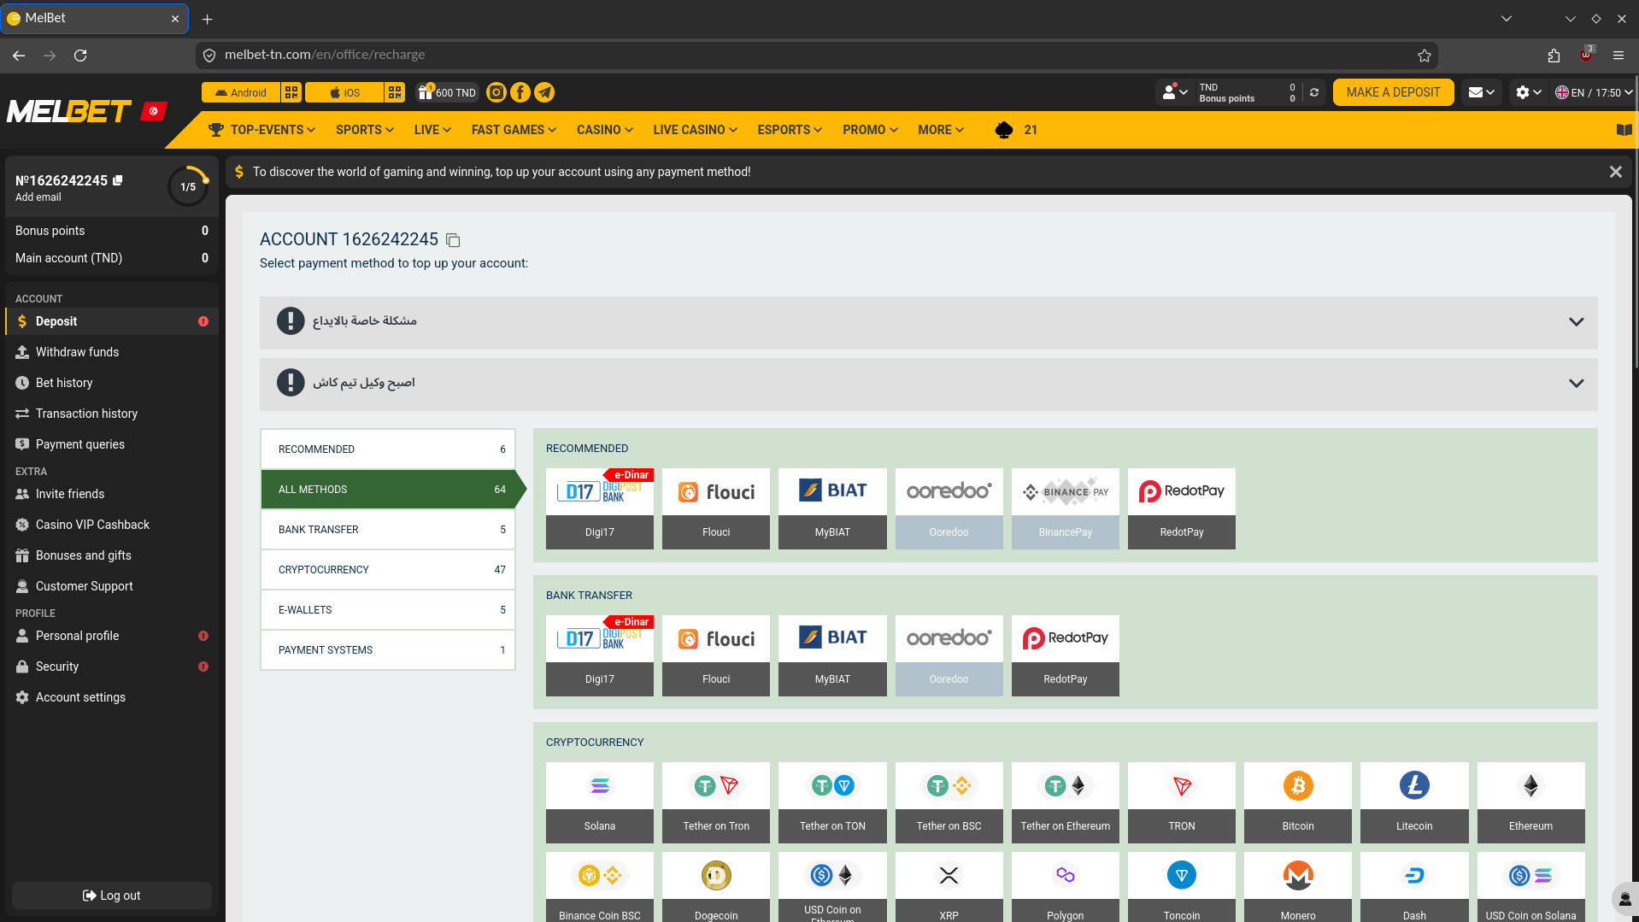The image size is (1639, 922).
Task: Copy account number in the sidebar
Action: pos(118,180)
